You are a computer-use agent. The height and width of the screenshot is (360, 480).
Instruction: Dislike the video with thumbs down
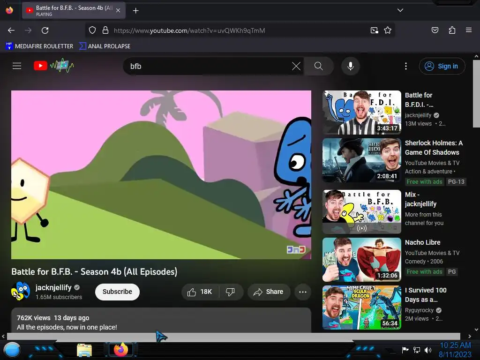231,292
